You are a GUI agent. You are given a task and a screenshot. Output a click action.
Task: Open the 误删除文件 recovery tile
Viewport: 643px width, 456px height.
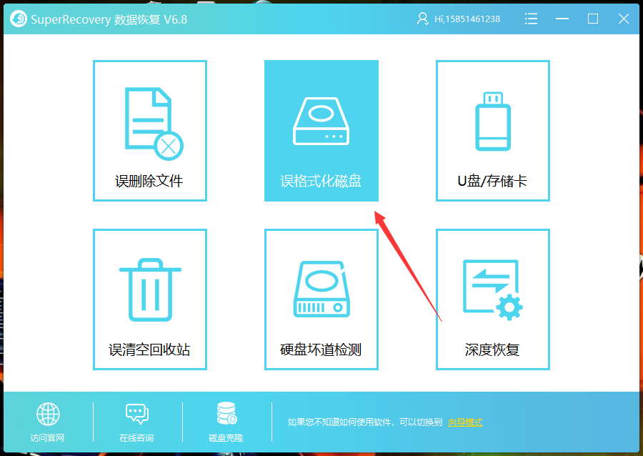[x=150, y=131]
